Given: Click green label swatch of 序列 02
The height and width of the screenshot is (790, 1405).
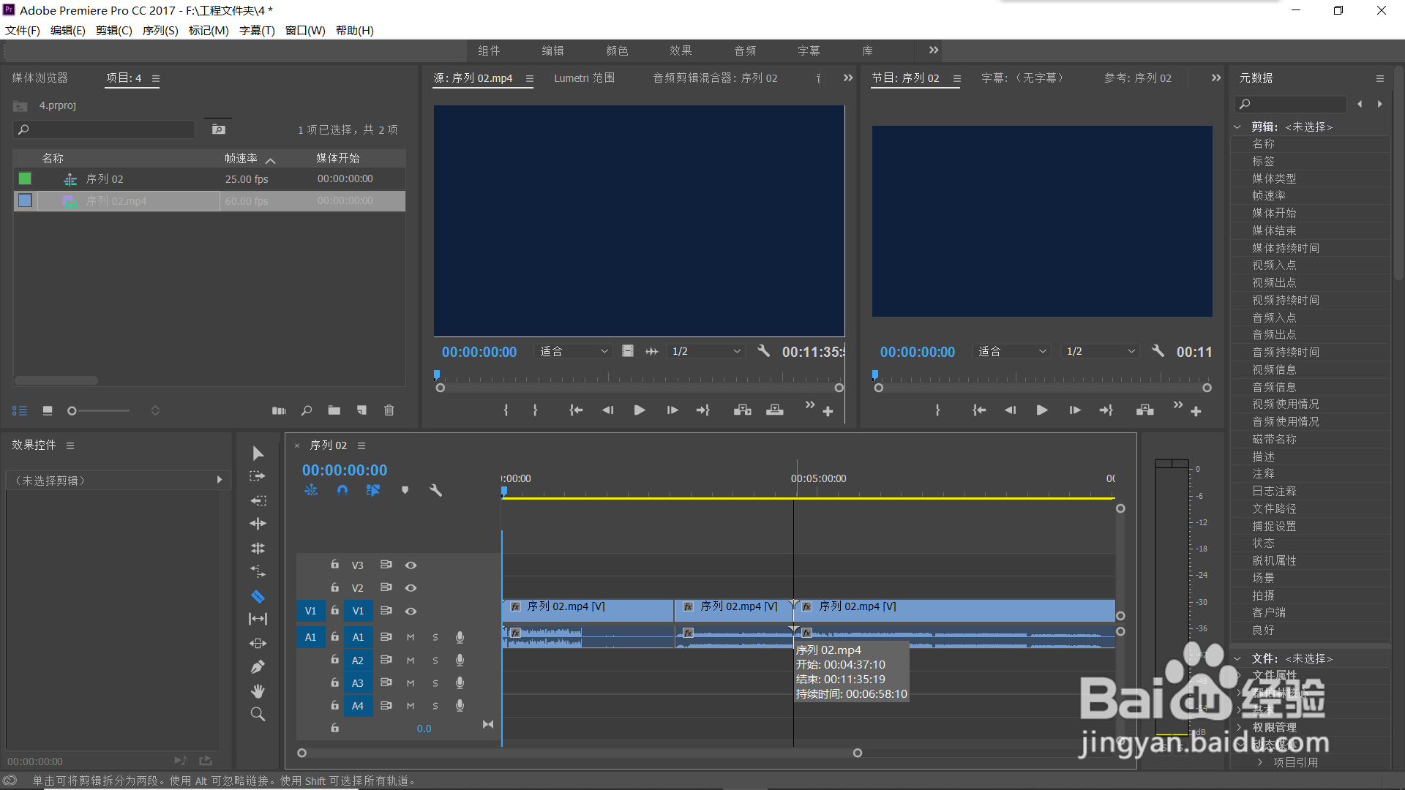Looking at the screenshot, I should click(25, 178).
